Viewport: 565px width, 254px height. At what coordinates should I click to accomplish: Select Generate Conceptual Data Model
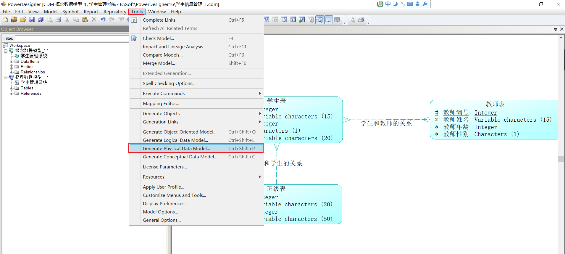click(196, 157)
